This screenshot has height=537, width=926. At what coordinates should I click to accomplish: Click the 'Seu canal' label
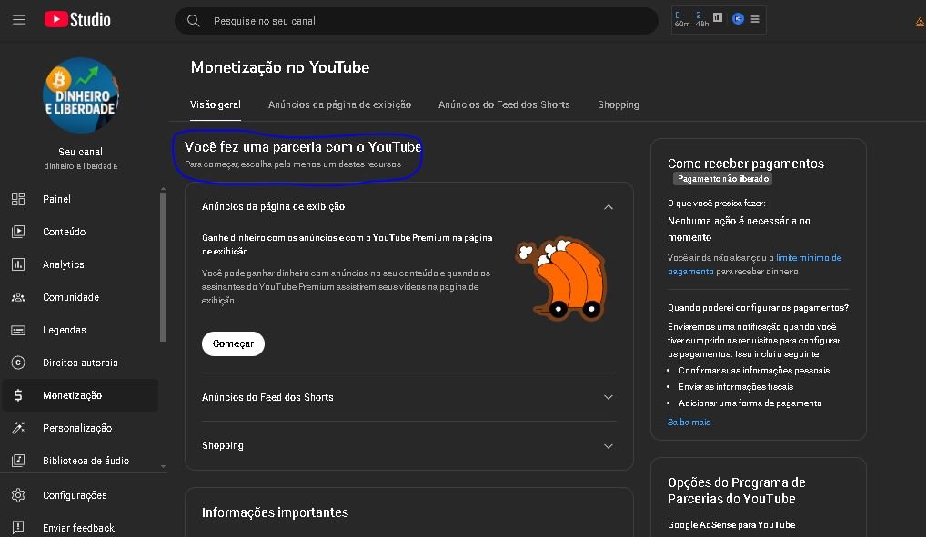[80, 152]
